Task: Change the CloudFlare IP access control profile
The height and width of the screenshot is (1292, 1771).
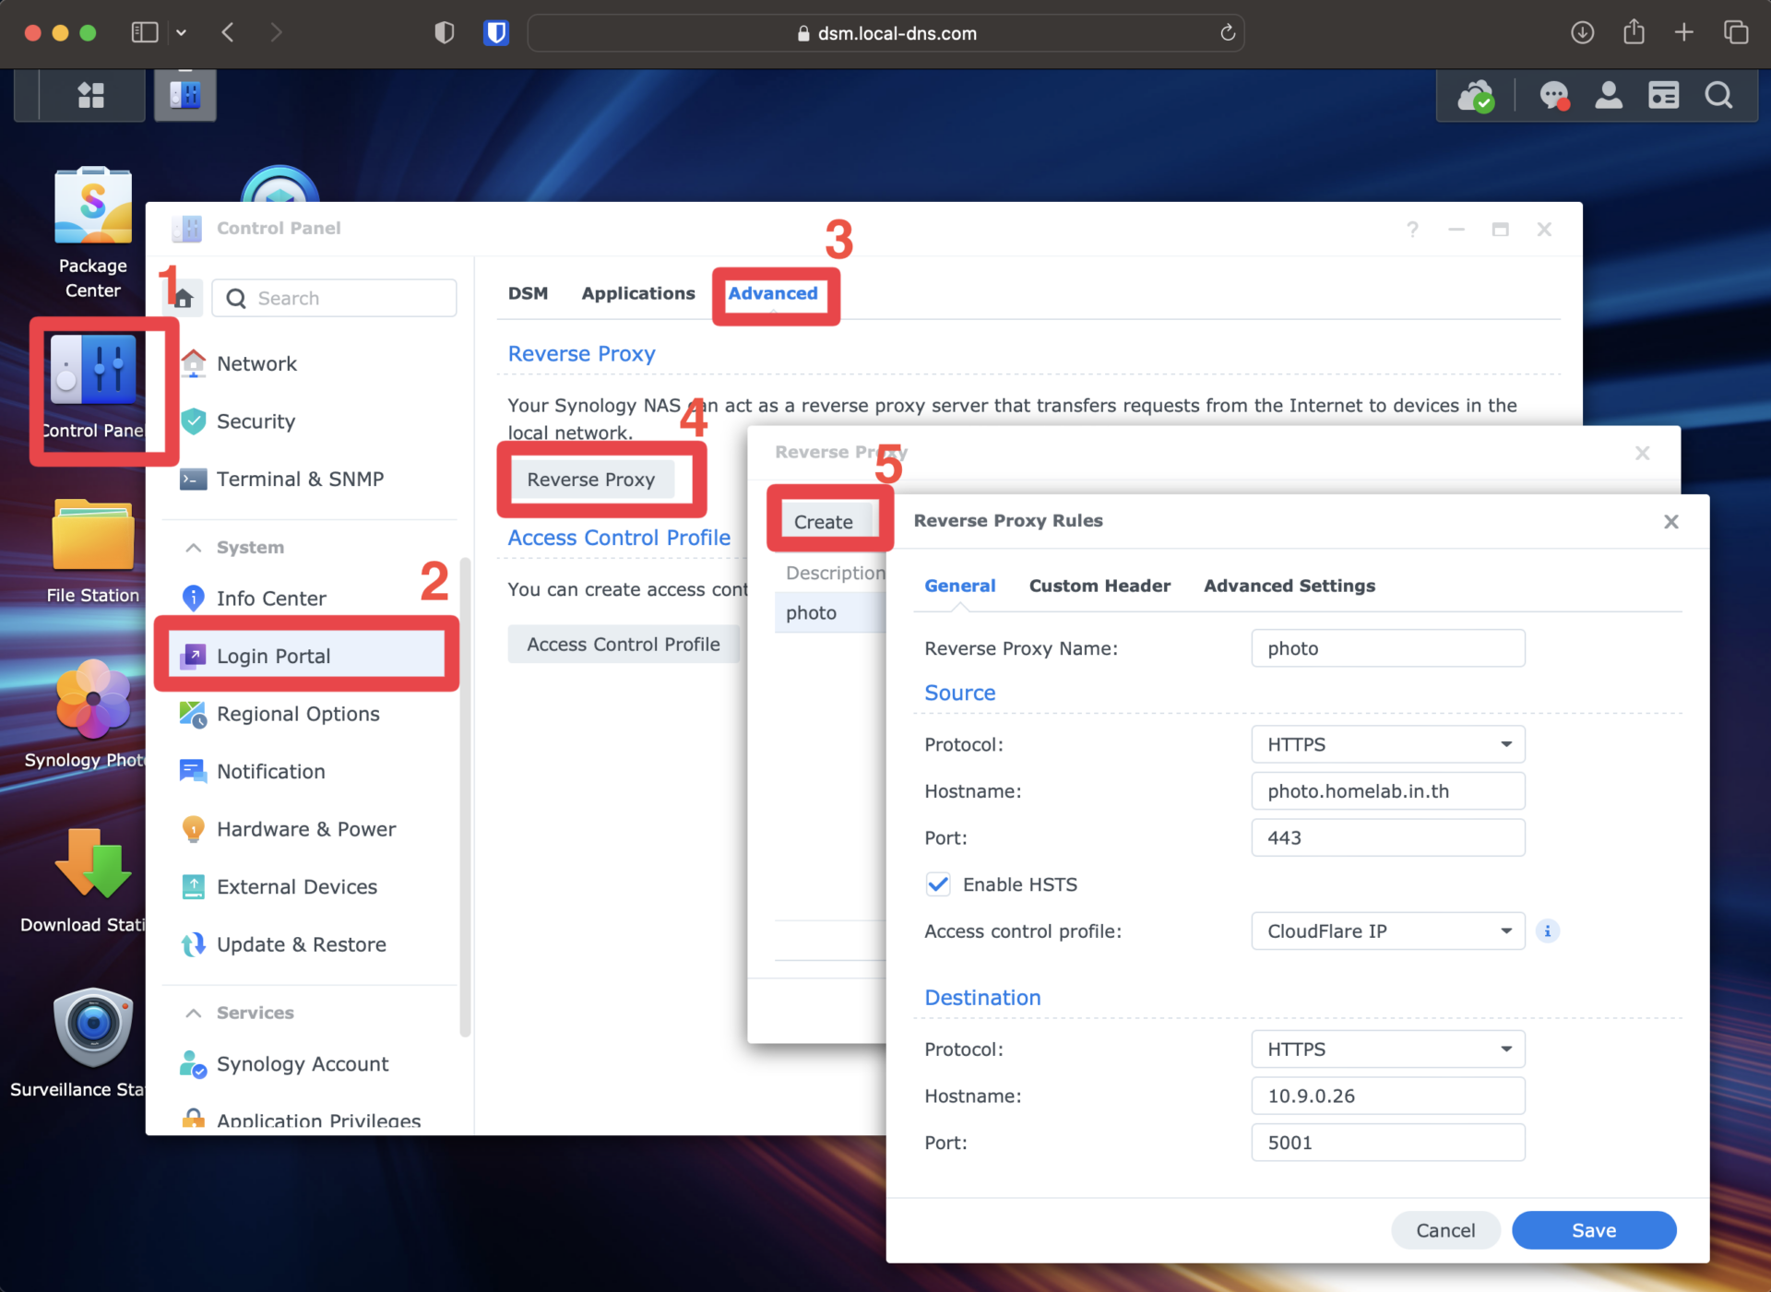Action: pos(1386,930)
